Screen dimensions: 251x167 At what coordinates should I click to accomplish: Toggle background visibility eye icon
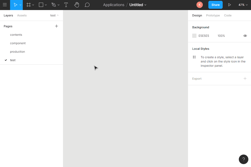(245, 36)
